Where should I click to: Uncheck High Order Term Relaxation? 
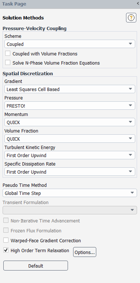tap(6, 250)
